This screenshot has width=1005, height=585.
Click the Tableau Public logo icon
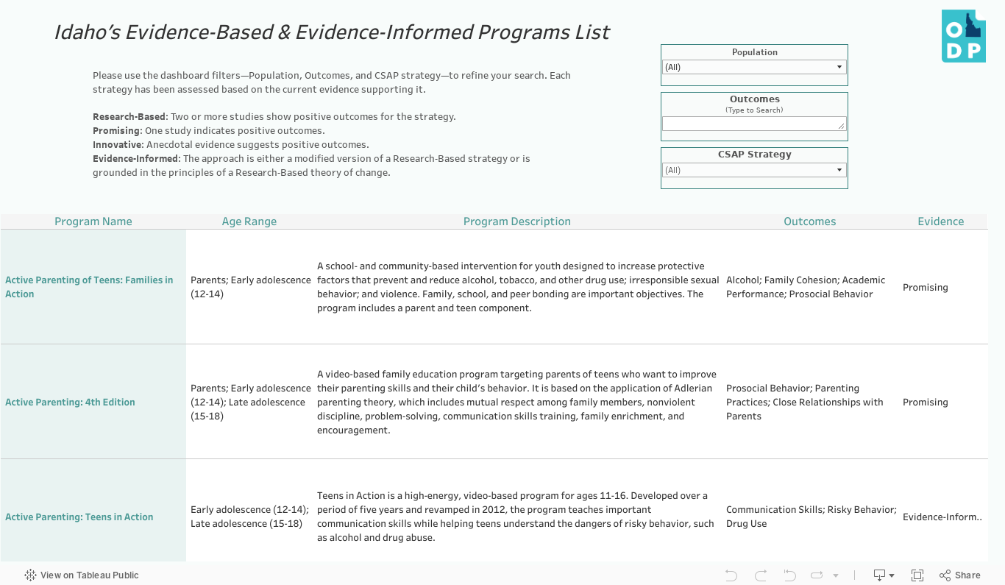[x=31, y=575]
